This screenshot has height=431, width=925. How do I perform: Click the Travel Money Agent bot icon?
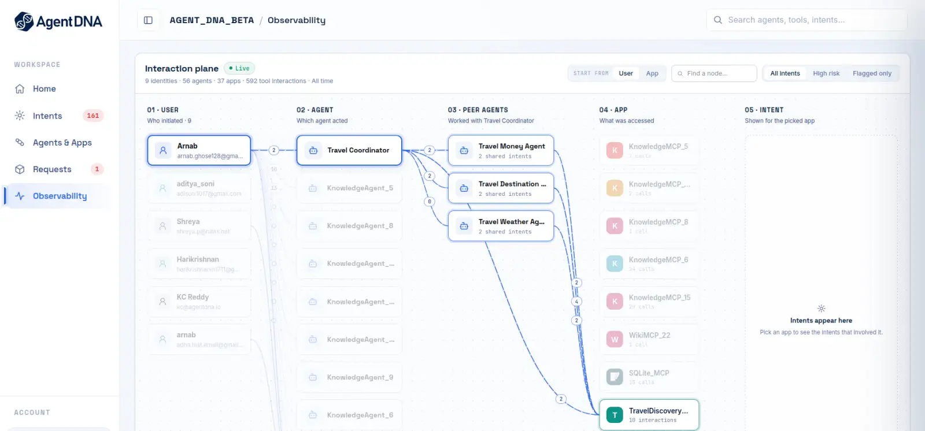pyautogui.click(x=464, y=150)
